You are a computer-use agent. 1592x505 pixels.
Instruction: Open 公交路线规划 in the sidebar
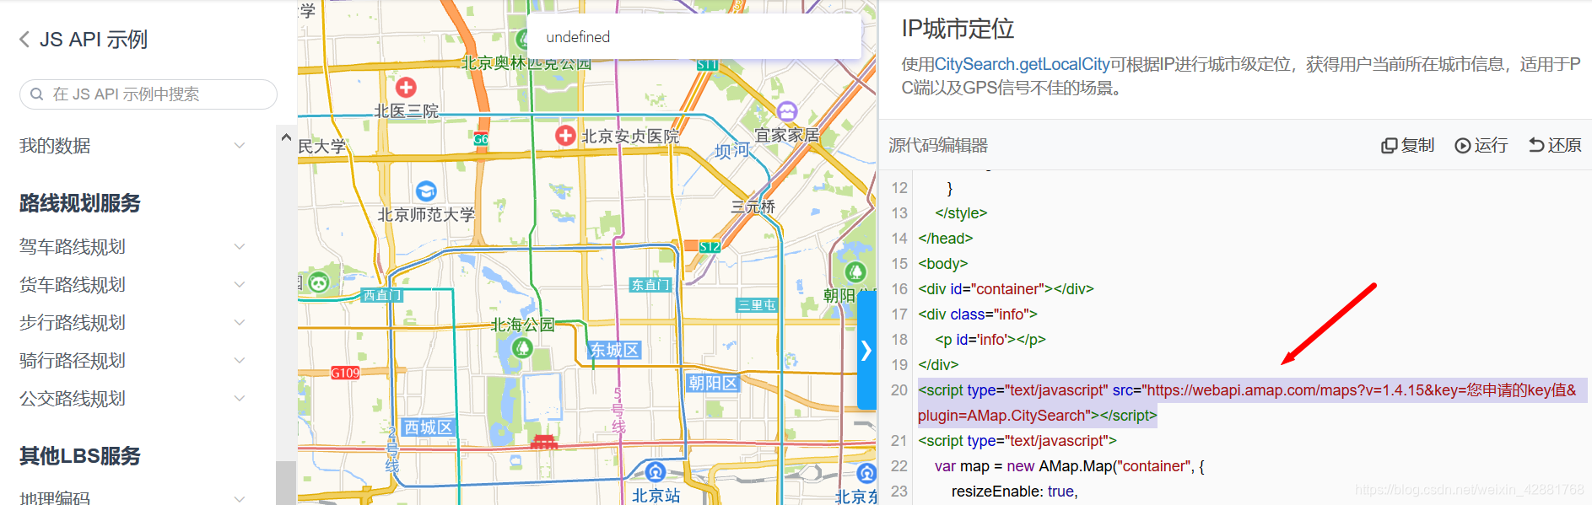(x=73, y=399)
